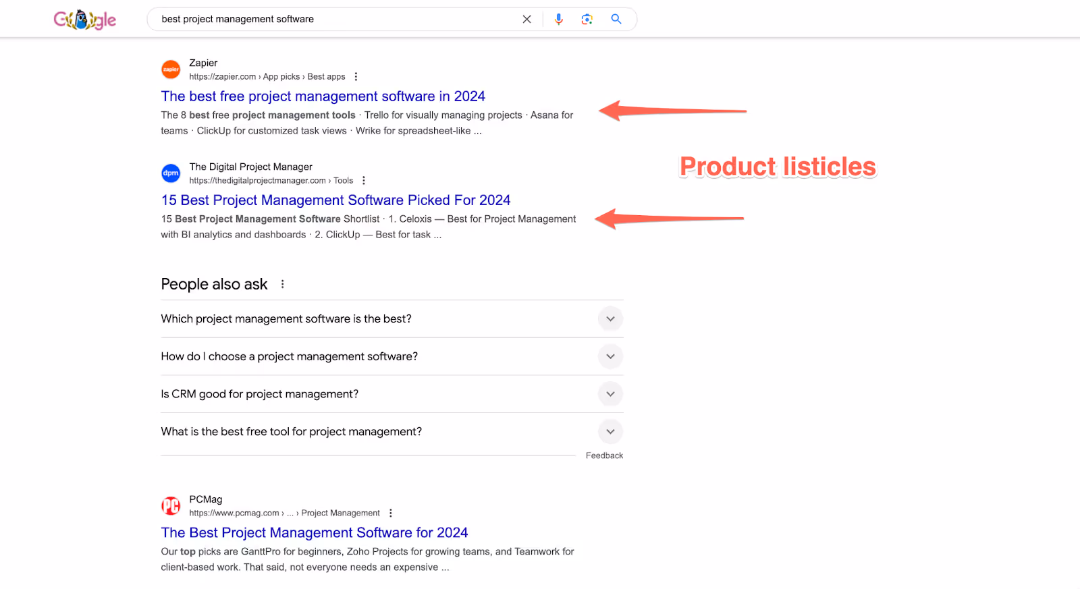
Task: Click The Digital Project Manager dpm favicon
Action: (x=171, y=173)
